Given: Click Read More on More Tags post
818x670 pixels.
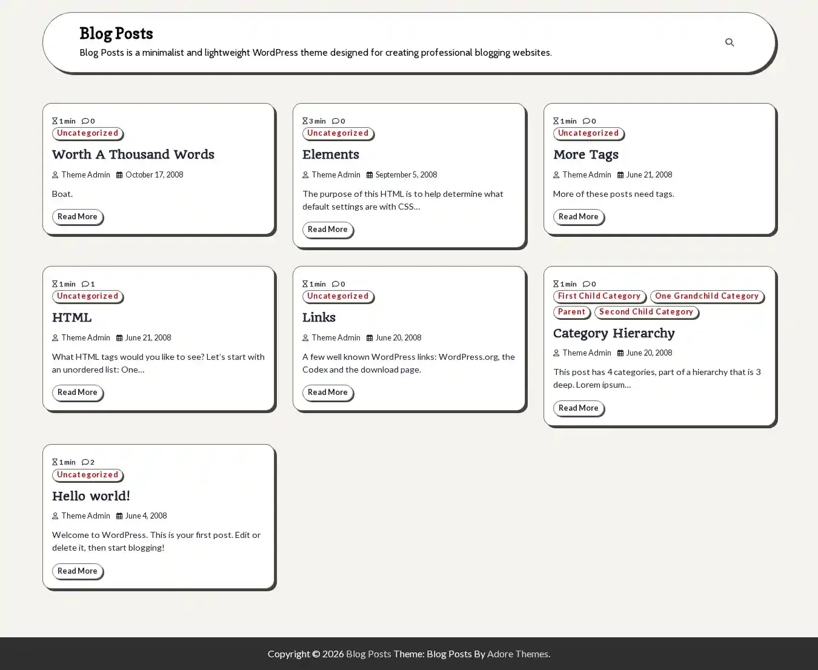Looking at the screenshot, I should 579,217.
